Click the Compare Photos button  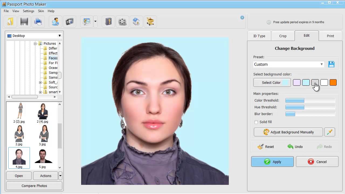click(34, 186)
